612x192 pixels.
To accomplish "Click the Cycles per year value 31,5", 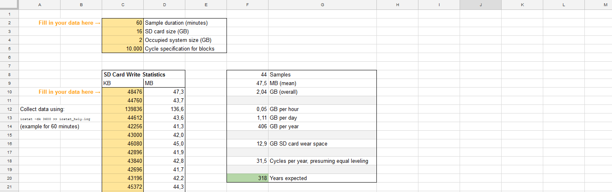I will click(247, 161).
